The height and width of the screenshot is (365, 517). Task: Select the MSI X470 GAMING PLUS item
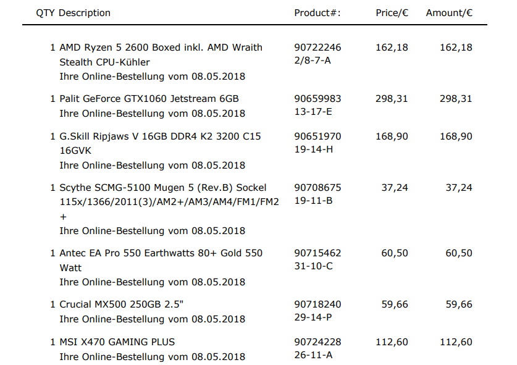[x=117, y=342]
